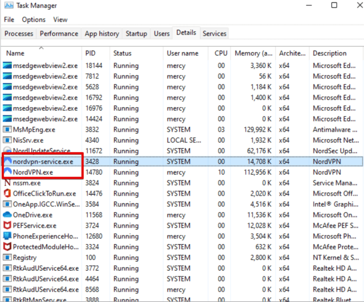Switch to the Services tab
This screenshot has height=302, width=364.
(214, 34)
